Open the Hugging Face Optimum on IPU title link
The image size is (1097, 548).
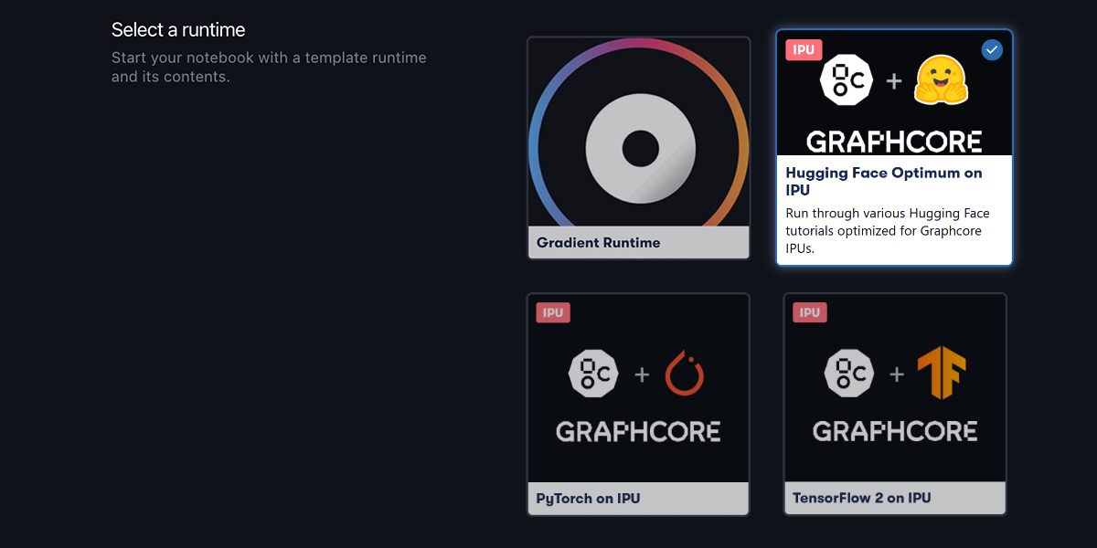[x=884, y=181]
